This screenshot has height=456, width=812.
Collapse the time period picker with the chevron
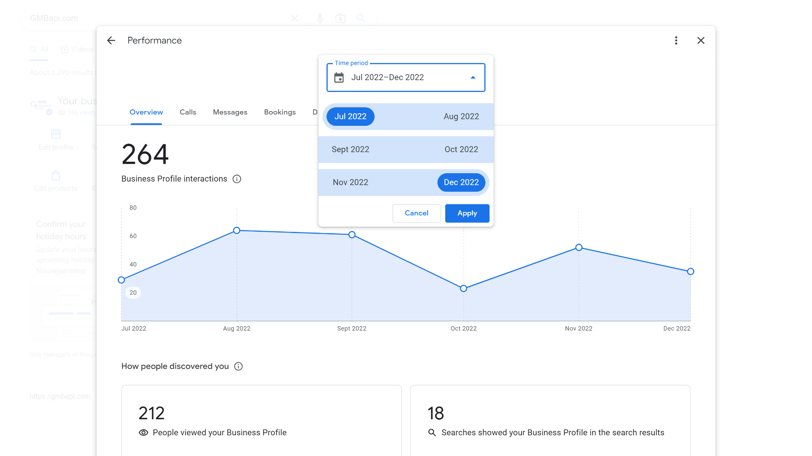click(472, 77)
